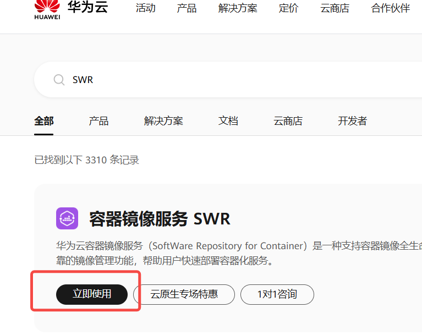
Task: Switch to the 开发者 results tab
Action: (352, 121)
